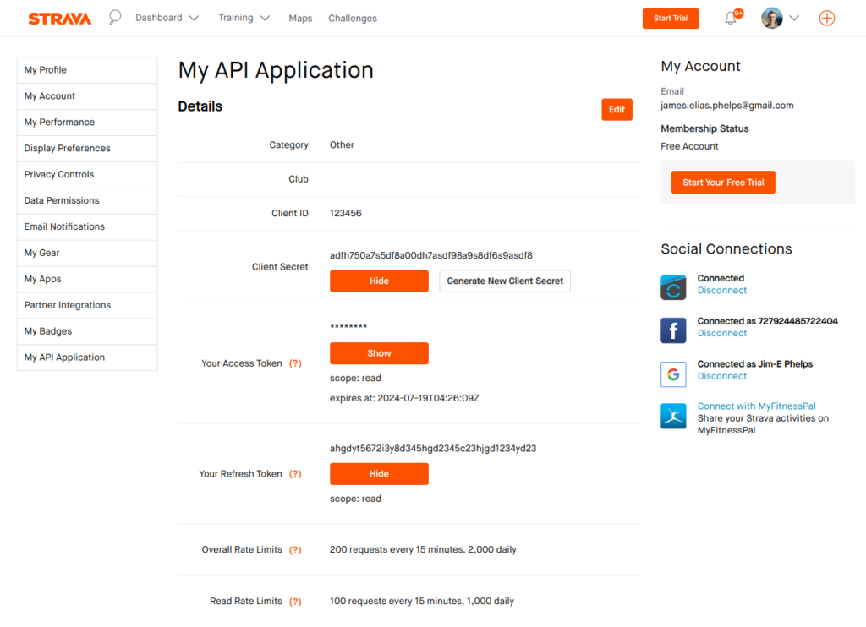Image resolution: width=866 pixels, height=627 pixels.
Task: Open Data Permissions settings
Action: [x=87, y=200]
